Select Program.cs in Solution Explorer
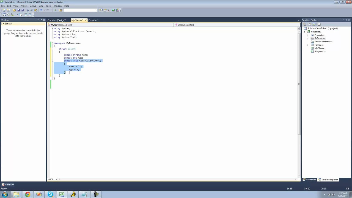 point(320,52)
